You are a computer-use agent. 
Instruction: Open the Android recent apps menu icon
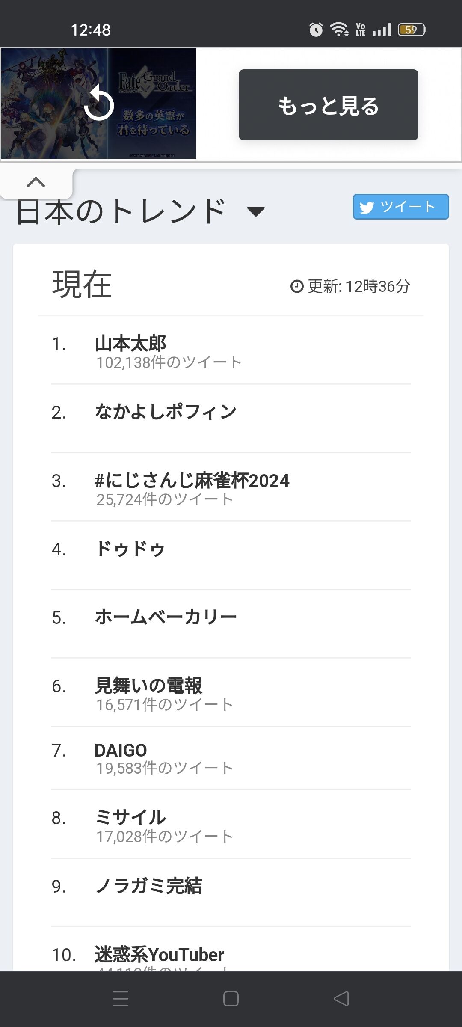[x=121, y=998]
